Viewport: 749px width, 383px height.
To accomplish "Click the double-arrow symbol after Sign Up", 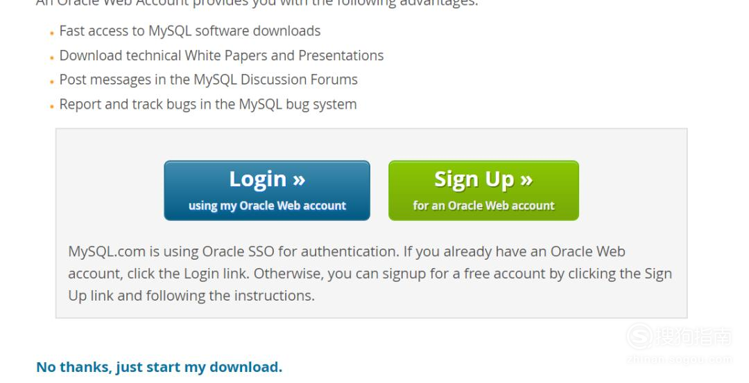I will tap(526, 180).
